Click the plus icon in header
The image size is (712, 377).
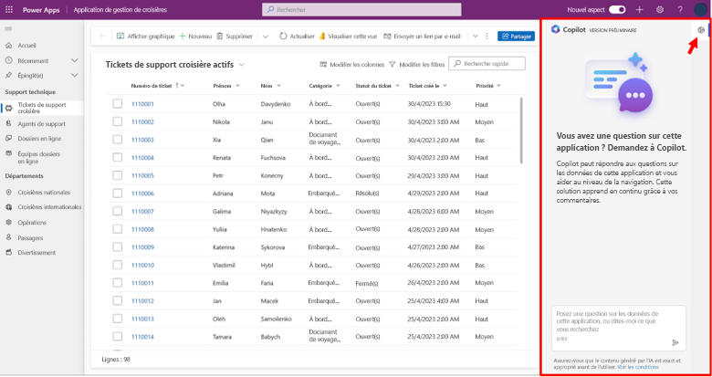[640, 9]
